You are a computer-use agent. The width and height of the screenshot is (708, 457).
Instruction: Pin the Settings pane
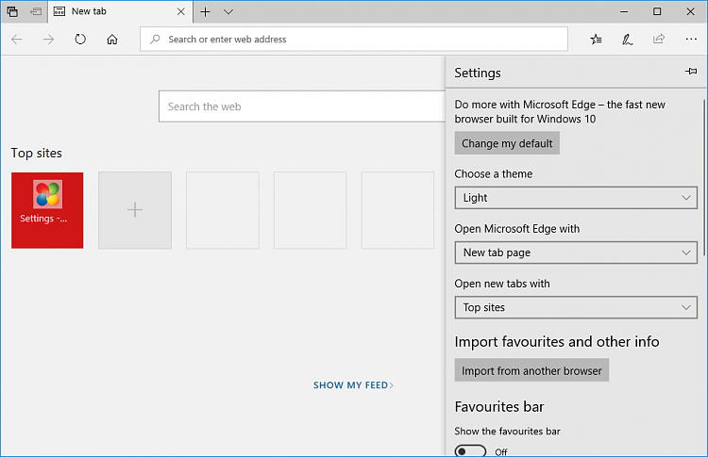[x=691, y=72]
